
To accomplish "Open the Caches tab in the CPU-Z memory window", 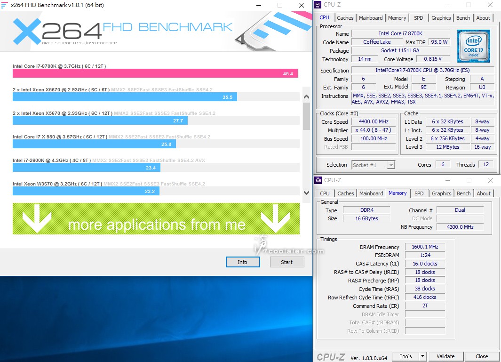I will click(346, 193).
